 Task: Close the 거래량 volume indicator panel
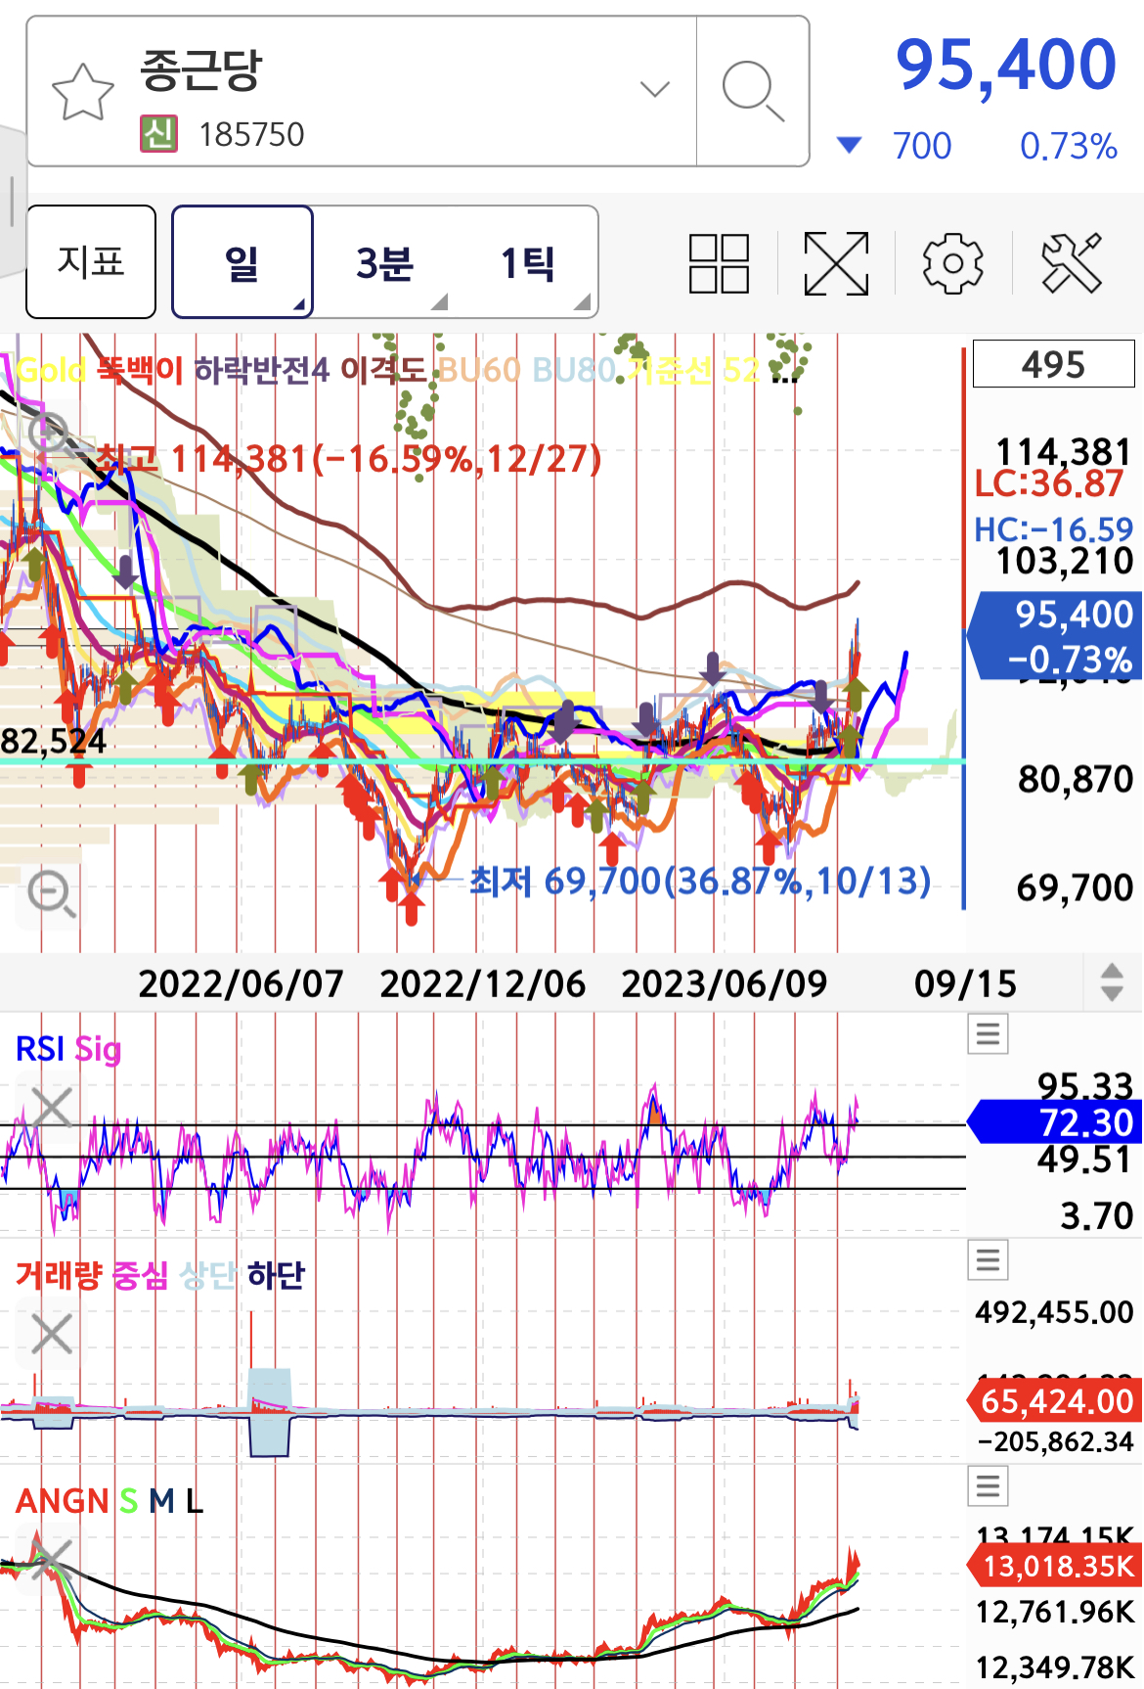pos(52,1334)
